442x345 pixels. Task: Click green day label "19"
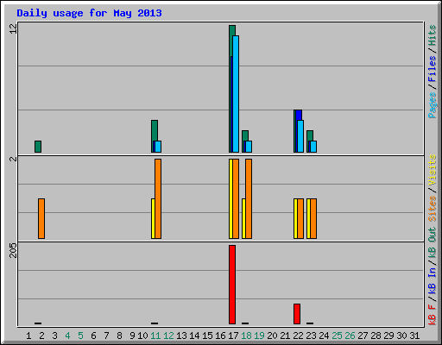click(x=259, y=336)
